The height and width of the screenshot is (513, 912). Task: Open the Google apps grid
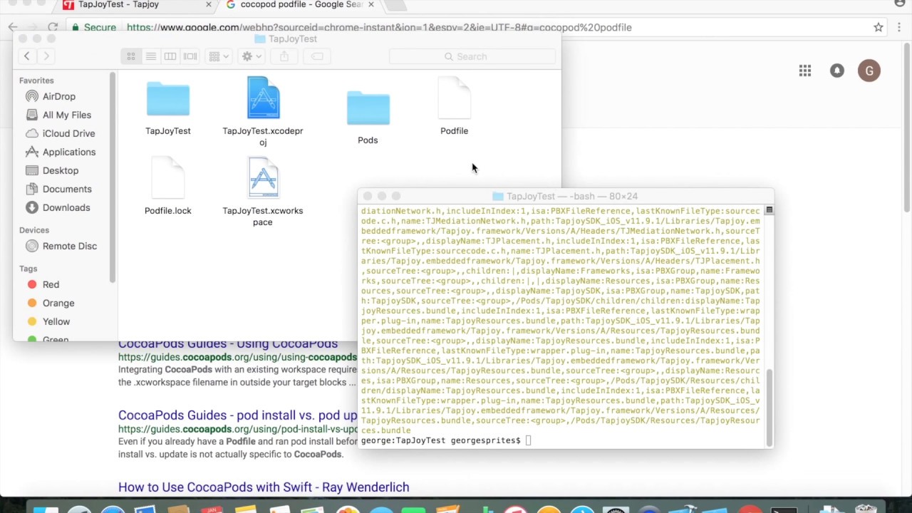[805, 71]
